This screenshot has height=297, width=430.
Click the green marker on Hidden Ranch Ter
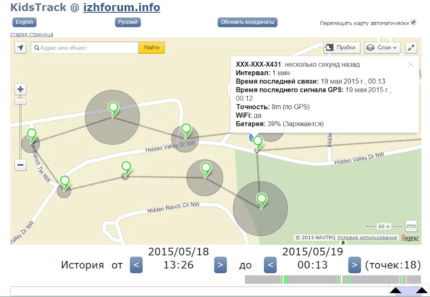coord(32,135)
